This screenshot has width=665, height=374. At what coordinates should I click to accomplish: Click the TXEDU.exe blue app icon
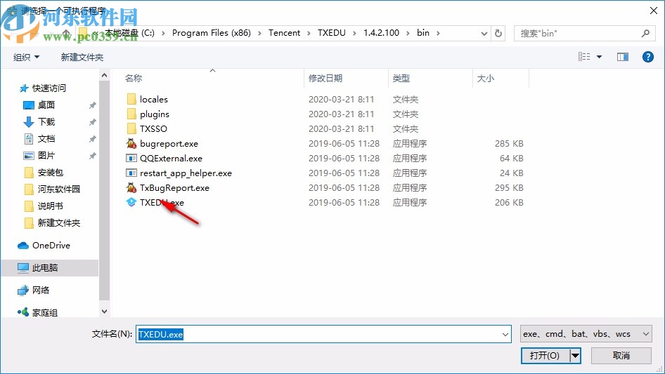coord(131,203)
